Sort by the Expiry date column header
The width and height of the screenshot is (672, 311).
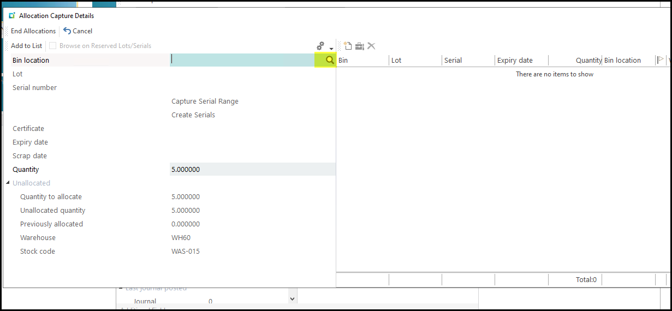coord(515,61)
